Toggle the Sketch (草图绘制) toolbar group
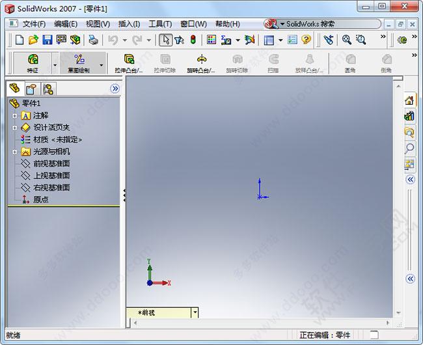The width and height of the screenshot is (423, 345). [79, 63]
